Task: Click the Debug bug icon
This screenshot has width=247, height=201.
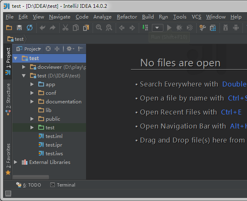Action: point(179,28)
